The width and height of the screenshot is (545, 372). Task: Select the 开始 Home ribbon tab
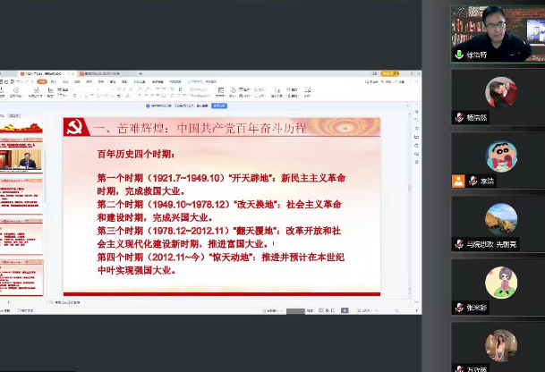(x=42, y=81)
